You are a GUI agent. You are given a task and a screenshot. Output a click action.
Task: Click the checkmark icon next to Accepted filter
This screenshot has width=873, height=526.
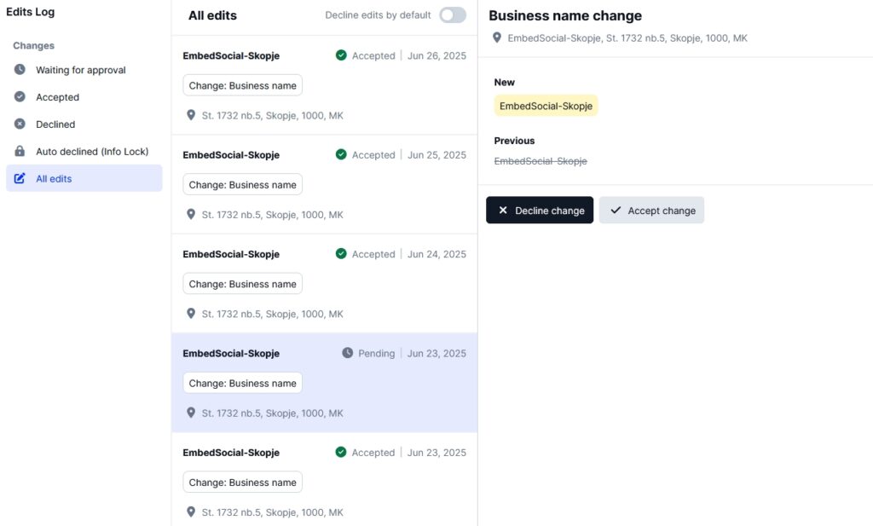[20, 97]
